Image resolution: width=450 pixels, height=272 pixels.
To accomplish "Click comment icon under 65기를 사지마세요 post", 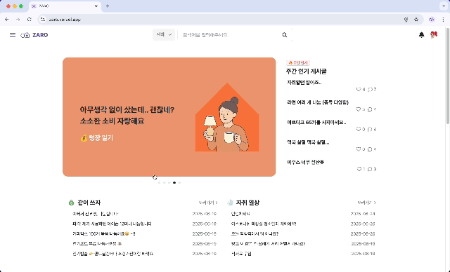I will click(370, 129).
